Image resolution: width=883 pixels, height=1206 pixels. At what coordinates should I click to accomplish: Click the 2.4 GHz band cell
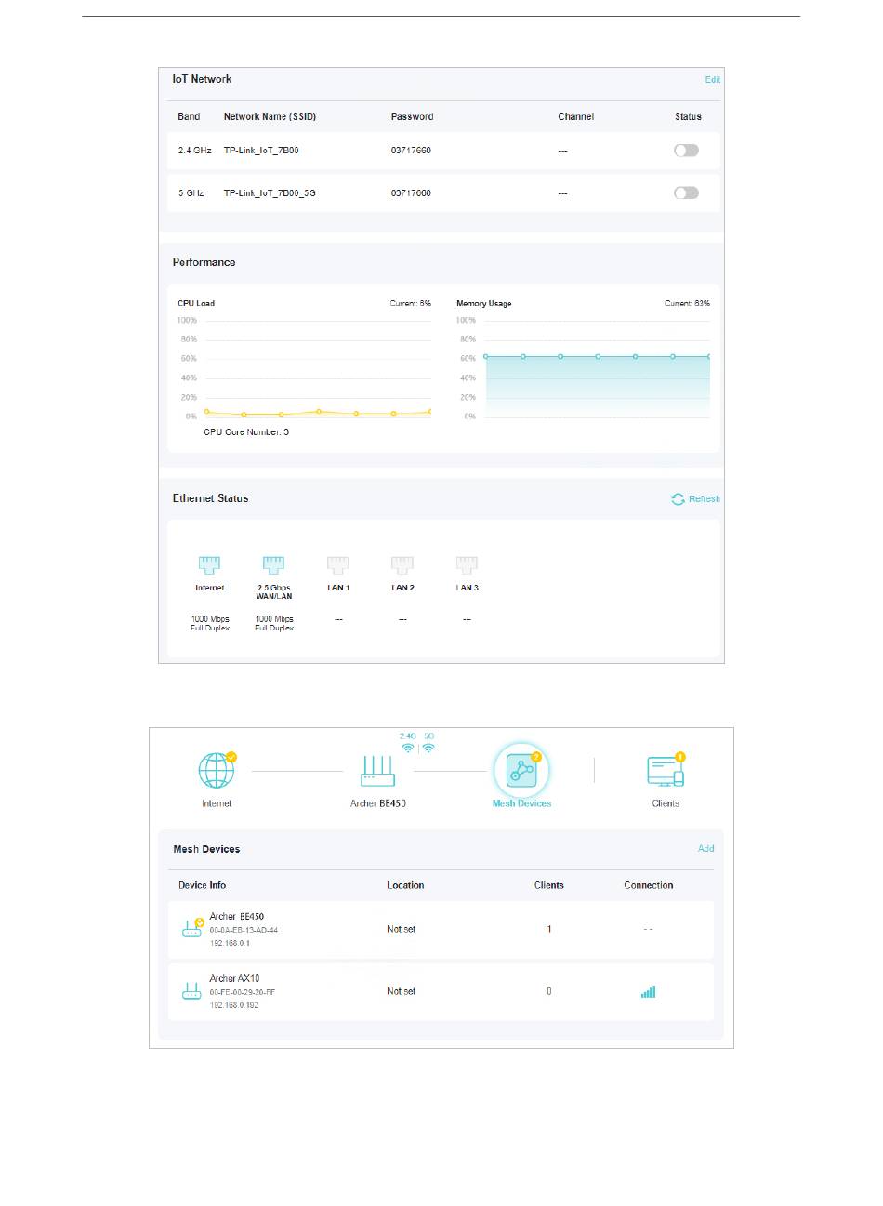pyautogui.click(x=195, y=151)
